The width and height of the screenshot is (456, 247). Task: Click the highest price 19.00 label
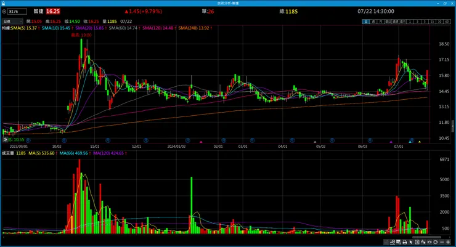pos(81,35)
